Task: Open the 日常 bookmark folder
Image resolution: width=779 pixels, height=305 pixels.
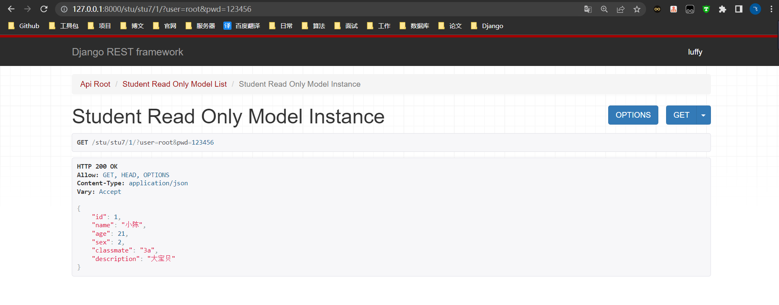Action: (281, 26)
